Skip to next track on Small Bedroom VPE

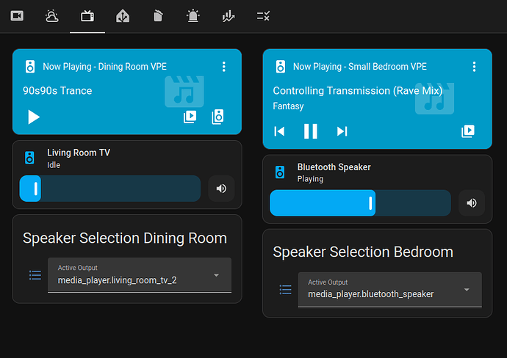coord(342,131)
